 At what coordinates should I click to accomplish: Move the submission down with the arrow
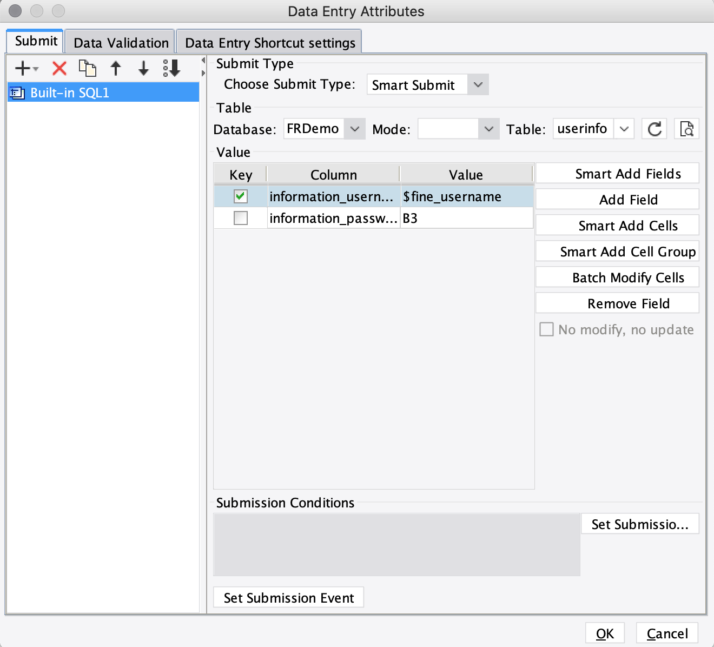(x=143, y=68)
